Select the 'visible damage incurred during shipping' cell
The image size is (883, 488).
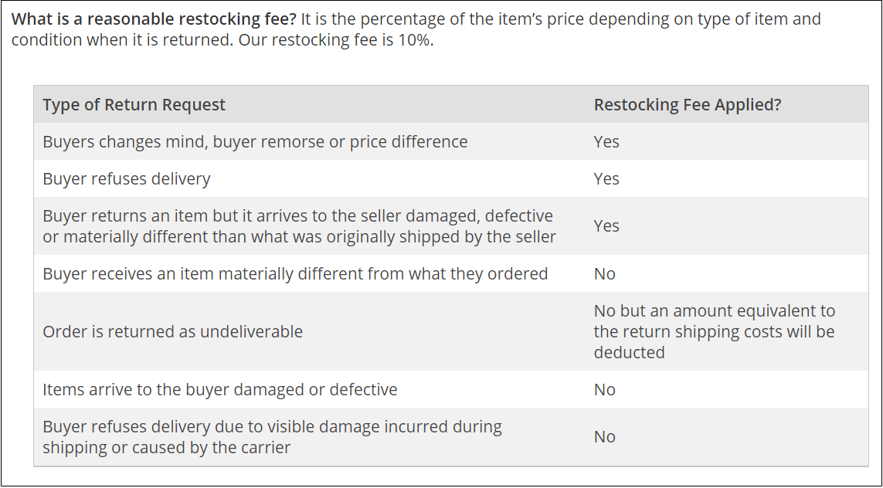coord(272,437)
